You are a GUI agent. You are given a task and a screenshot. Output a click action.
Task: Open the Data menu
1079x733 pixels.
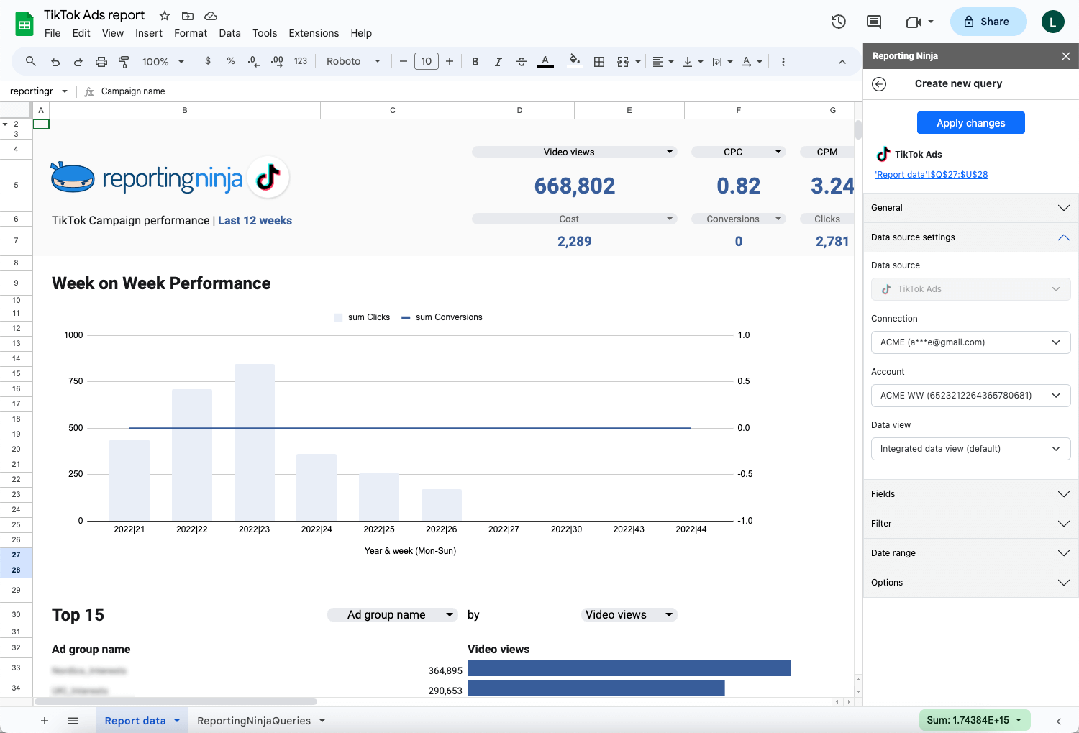pos(229,33)
